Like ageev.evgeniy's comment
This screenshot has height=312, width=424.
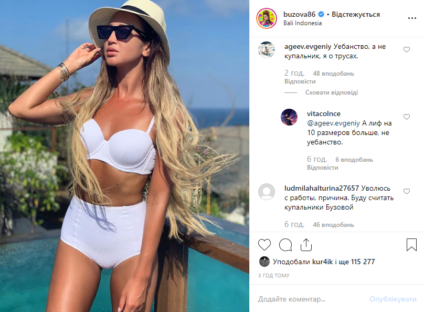[407, 49]
